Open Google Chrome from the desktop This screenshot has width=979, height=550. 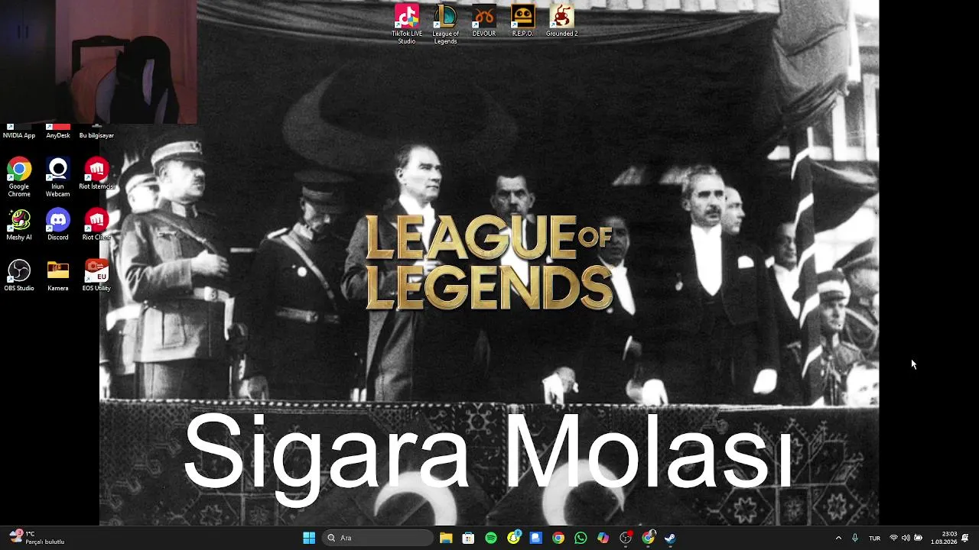pos(19,178)
